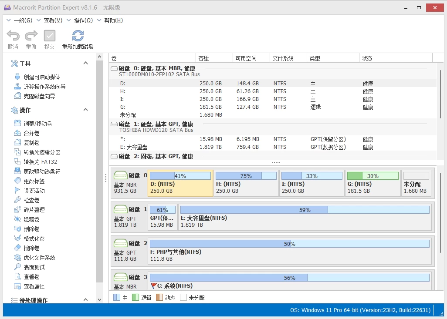Screen dimensions: 447x319
Task: Expand the 待处理操作 section chevron
Action: pyautogui.click(x=86, y=300)
